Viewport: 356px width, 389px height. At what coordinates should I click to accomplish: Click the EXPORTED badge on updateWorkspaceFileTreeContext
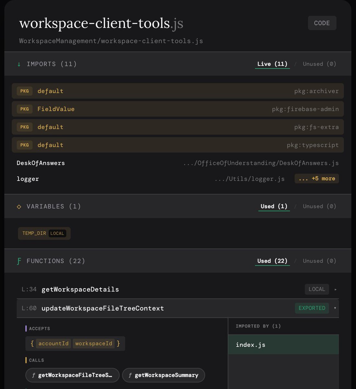pos(312,308)
